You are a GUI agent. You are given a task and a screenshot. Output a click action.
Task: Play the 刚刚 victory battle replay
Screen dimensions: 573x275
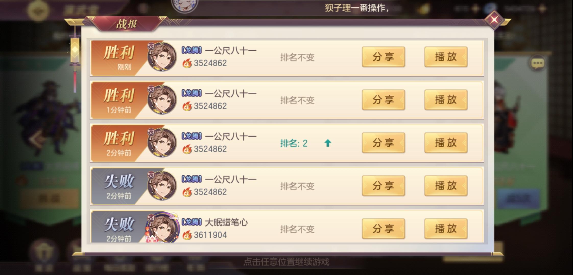click(x=446, y=57)
